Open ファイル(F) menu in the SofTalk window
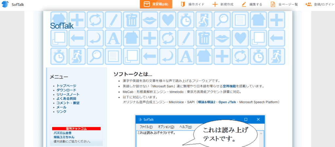Image resolution: width=335 pixels, height=147 pixels. click(146, 127)
